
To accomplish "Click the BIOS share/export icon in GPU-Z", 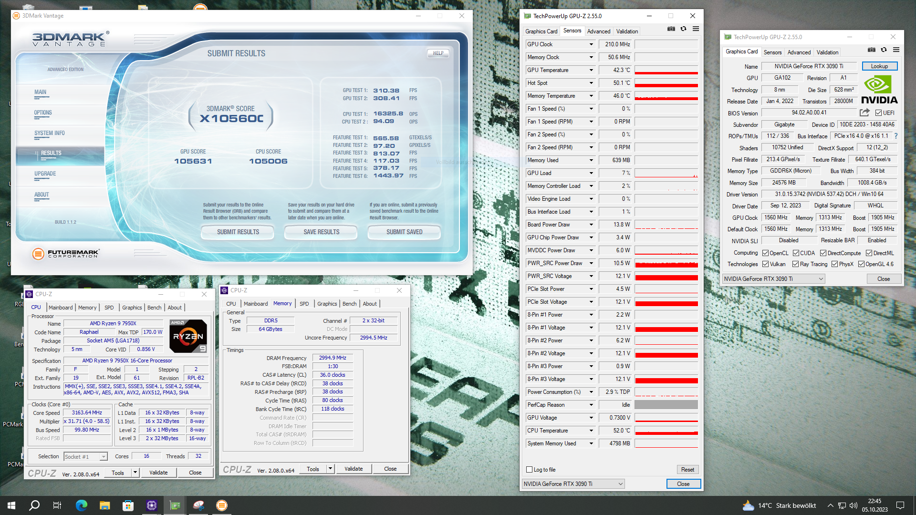I will 864,113.
